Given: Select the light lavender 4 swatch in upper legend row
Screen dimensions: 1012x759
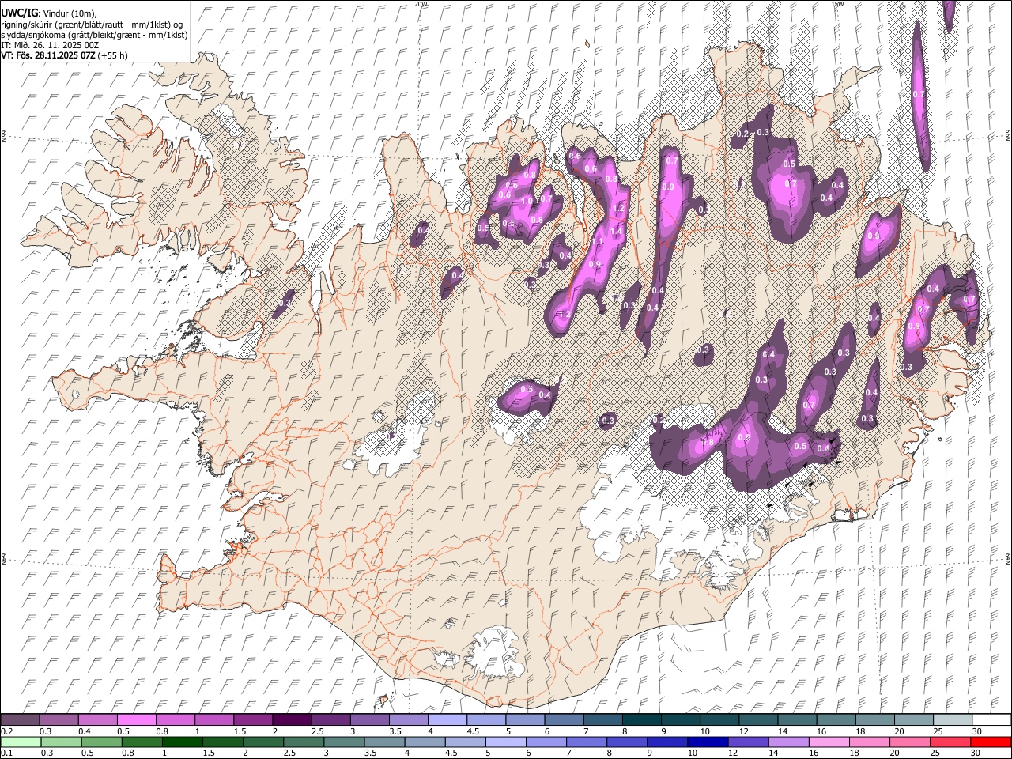Looking at the screenshot, I should coord(447,719).
